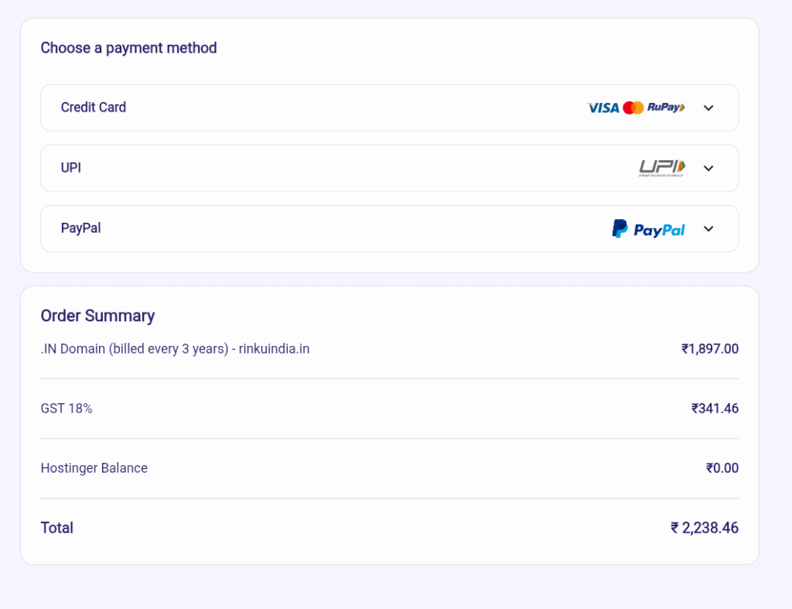This screenshot has width=792, height=609.
Task: Select the Credit Card payment label
Action: (94, 108)
